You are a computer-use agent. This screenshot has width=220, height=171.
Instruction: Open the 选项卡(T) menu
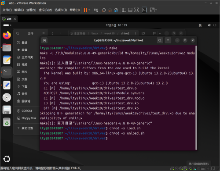point(61,10)
